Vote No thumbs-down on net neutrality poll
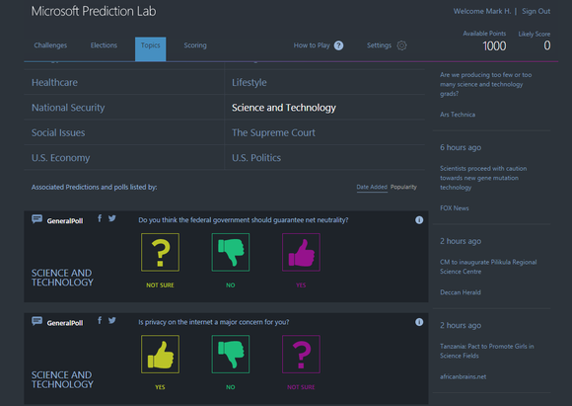This screenshot has height=406, width=572. [x=231, y=252]
